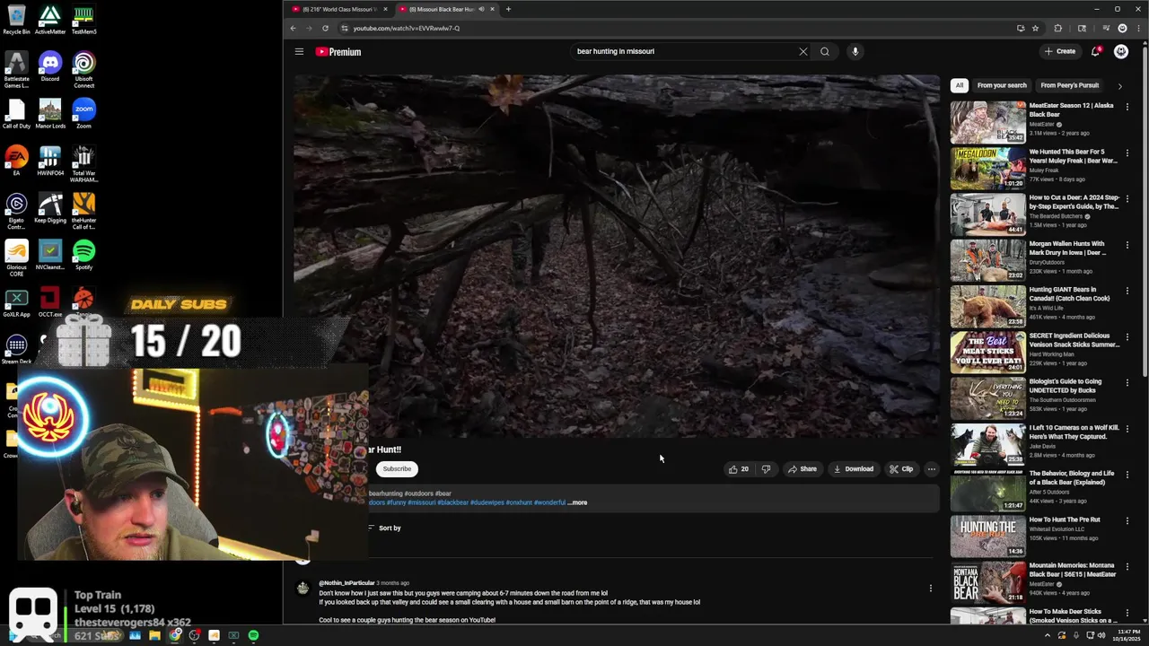This screenshot has width=1149, height=646.
Task: Go to YouTube Premium home logo
Action: (338, 51)
